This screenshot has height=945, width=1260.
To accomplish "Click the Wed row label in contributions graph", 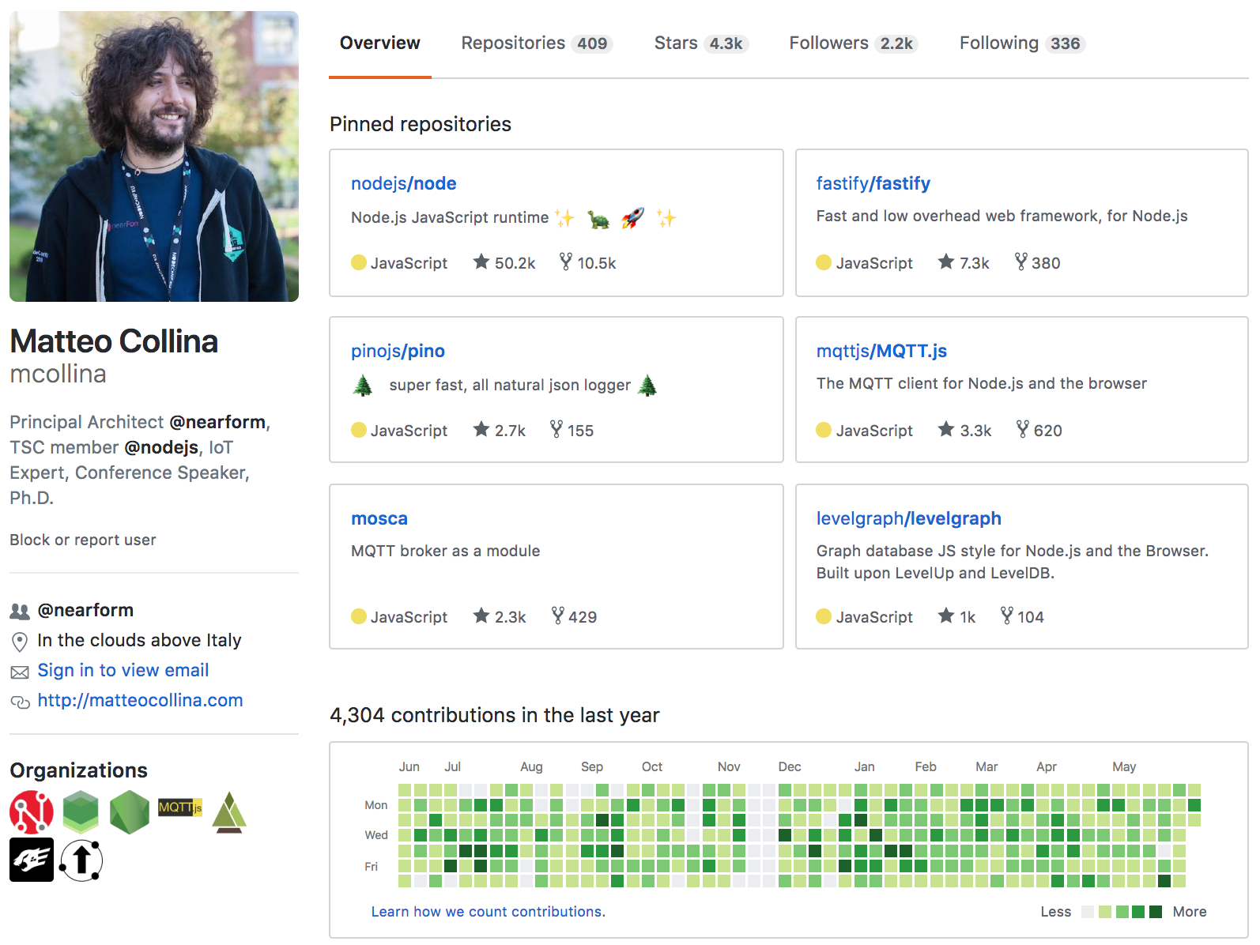I will click(376, 835).
